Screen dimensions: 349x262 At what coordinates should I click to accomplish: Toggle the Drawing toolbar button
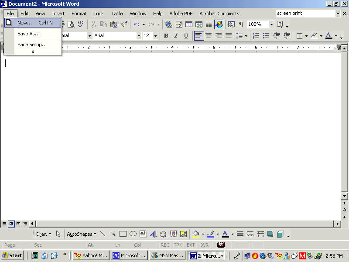219,24
